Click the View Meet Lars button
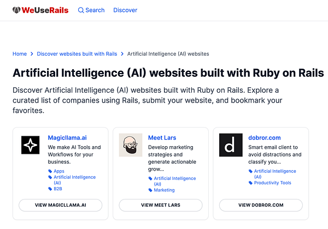Viewport: 328px width, 229px height. pos(161,205)
